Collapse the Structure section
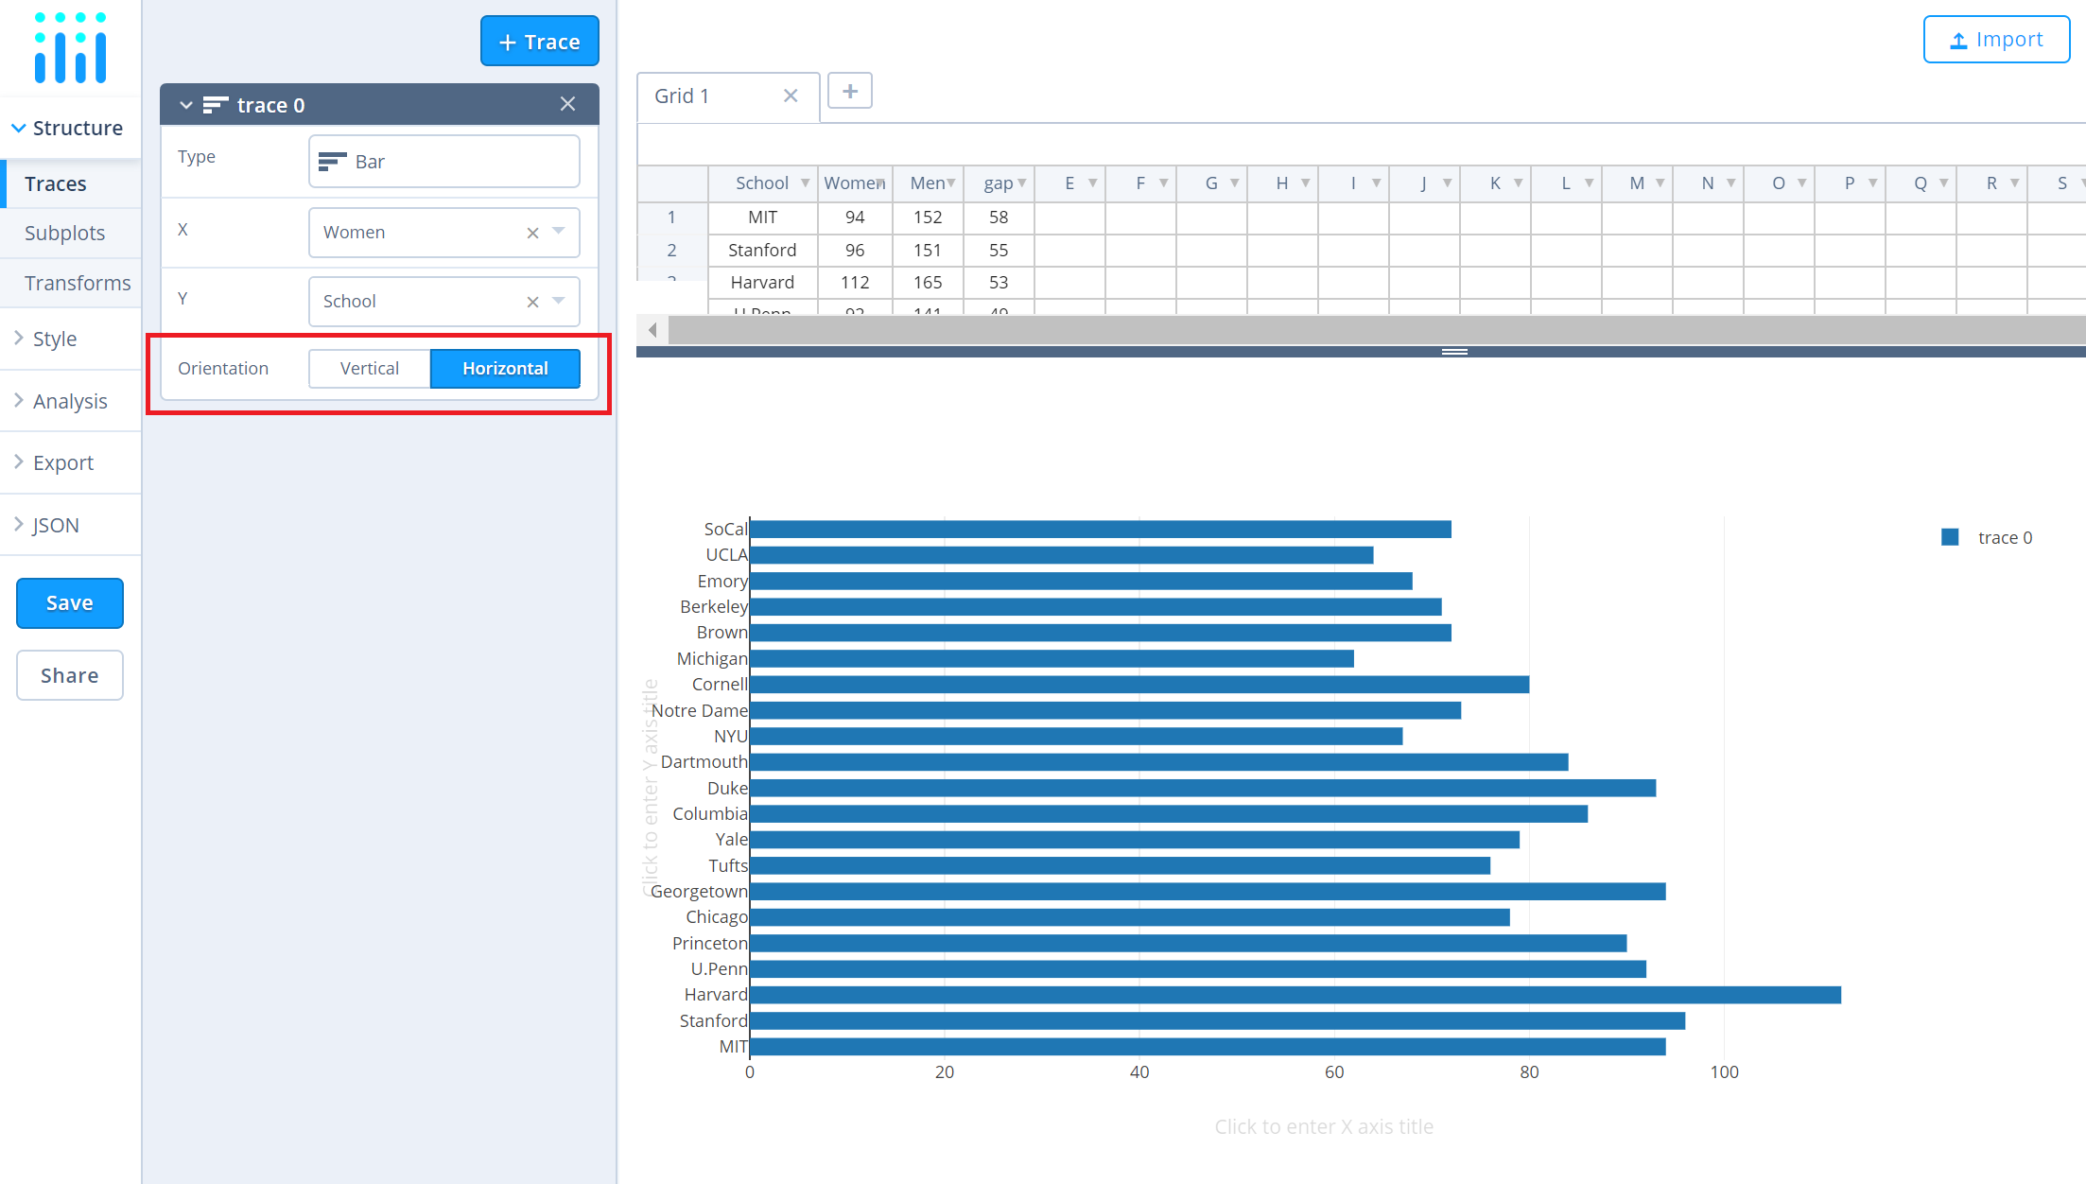2086x1184 pixels. [70, 129]
